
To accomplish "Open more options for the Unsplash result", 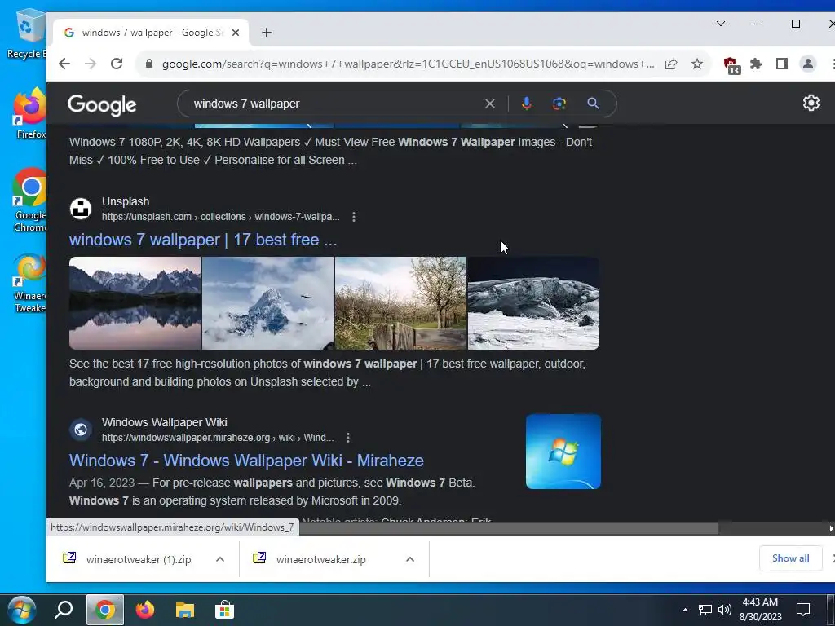I will click(354, 217).
